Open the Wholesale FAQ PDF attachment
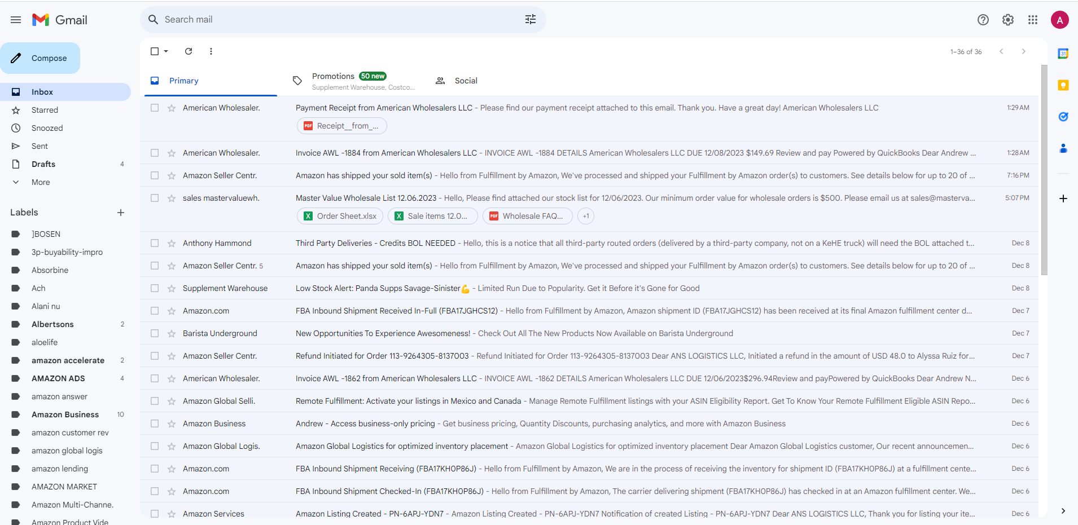 [528, 216]
